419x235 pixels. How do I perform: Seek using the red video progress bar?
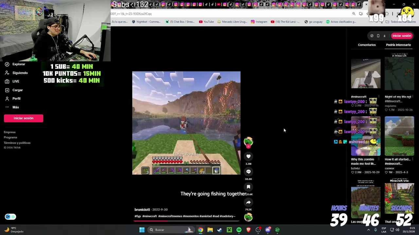(186, 221)
